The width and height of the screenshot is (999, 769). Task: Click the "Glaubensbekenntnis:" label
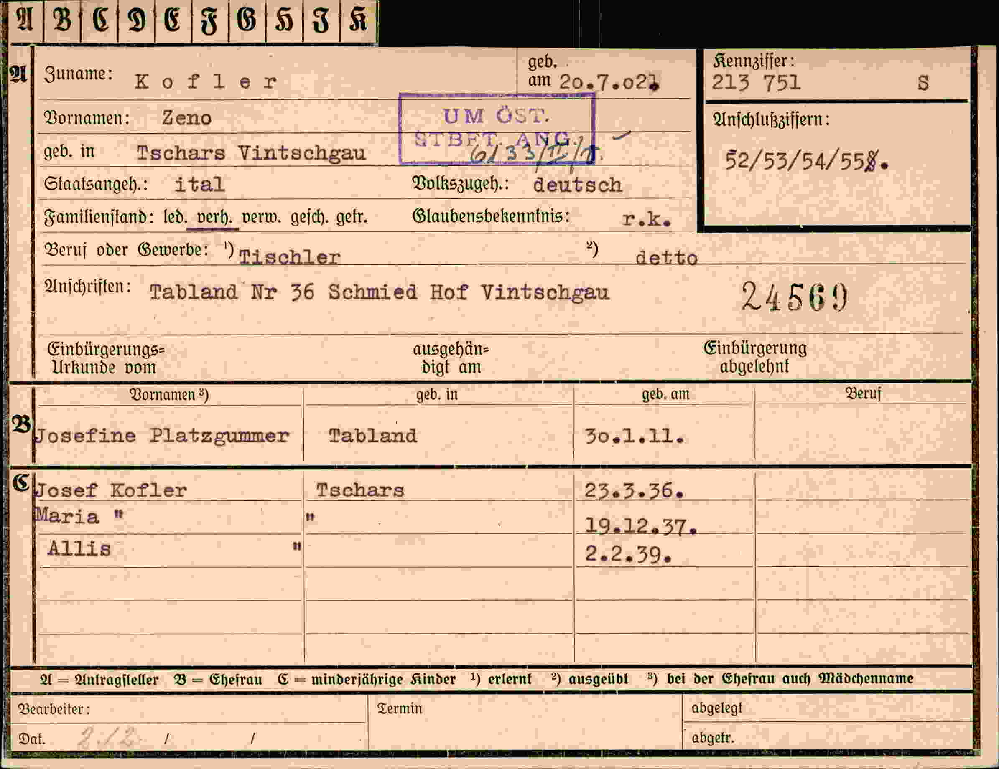(491, 216)
